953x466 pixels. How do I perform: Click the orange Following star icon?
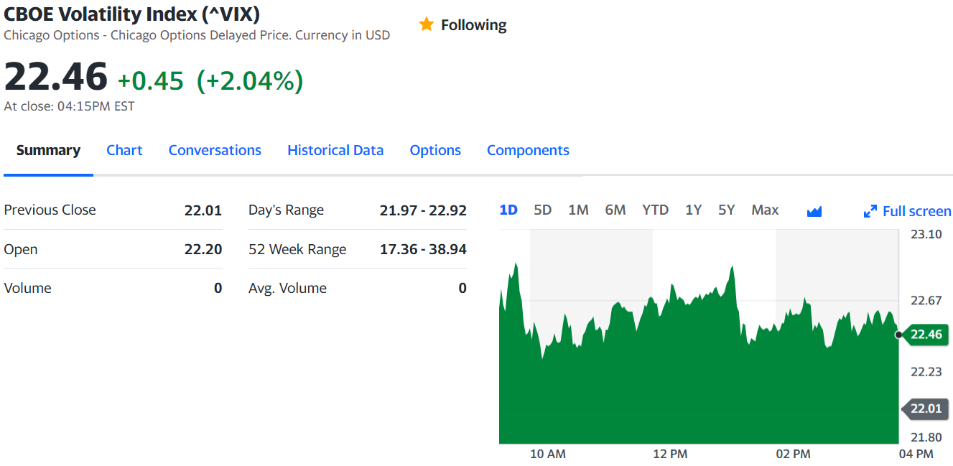427,24
